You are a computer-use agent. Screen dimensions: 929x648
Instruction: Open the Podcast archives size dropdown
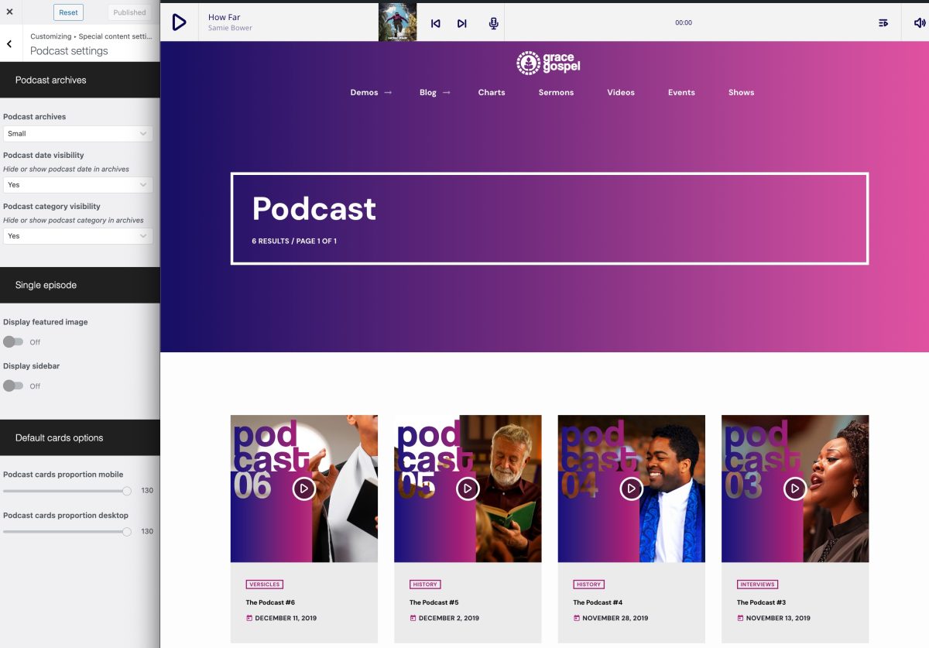[x=77, y=133]
